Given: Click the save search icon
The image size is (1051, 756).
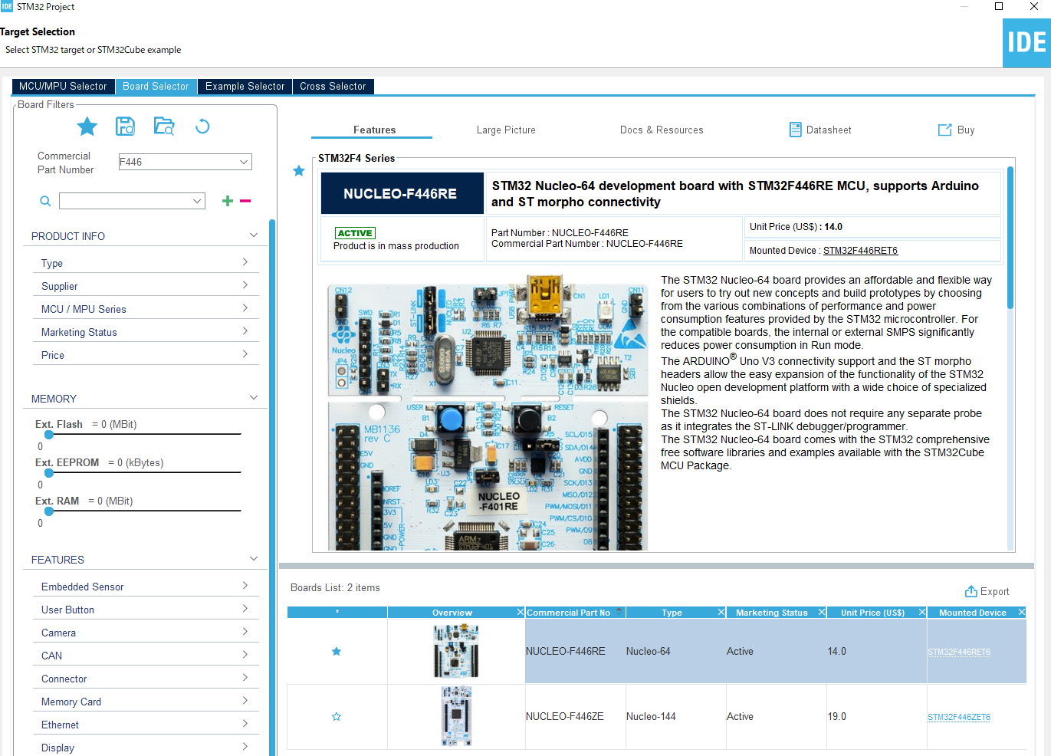Looking at the screenshot, I should [x=126, y=127].
